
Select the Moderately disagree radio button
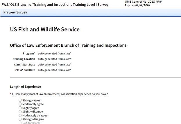point(20,115)
